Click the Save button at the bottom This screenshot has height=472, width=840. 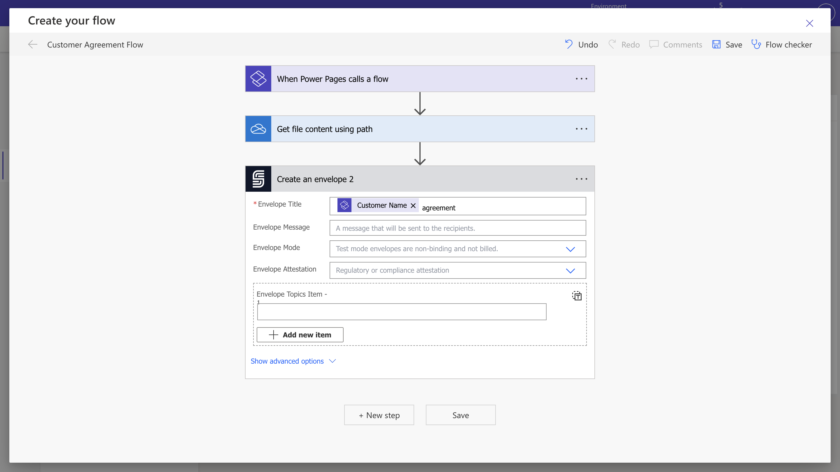click(461, 415)
